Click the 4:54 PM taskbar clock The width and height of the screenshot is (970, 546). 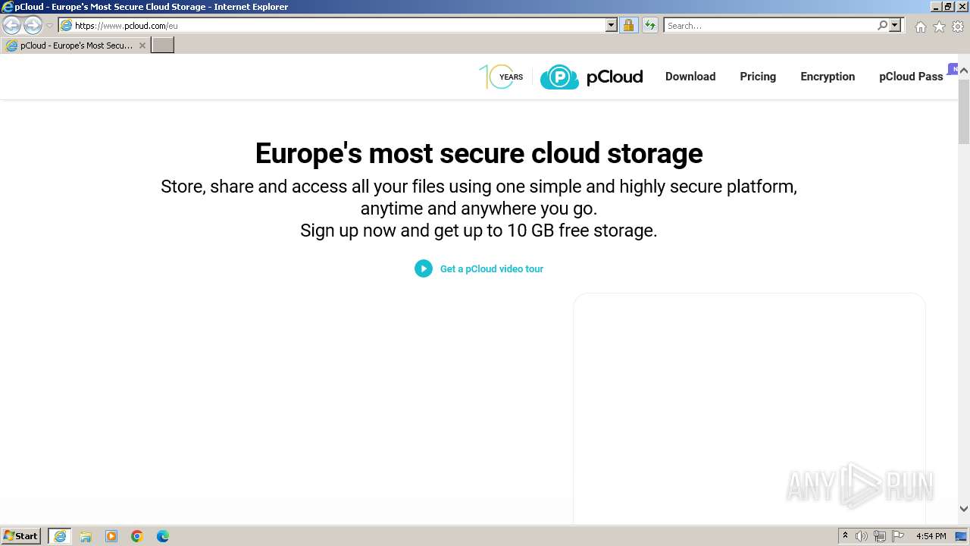point(931,536)
